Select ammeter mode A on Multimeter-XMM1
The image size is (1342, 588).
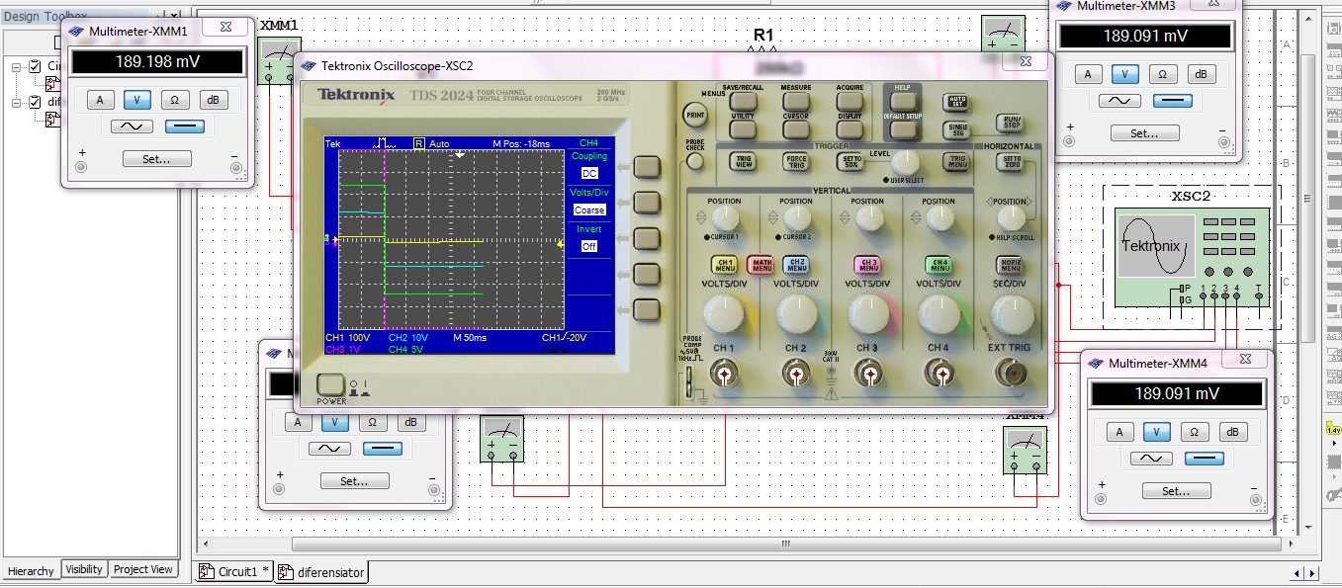click(100, 100)
